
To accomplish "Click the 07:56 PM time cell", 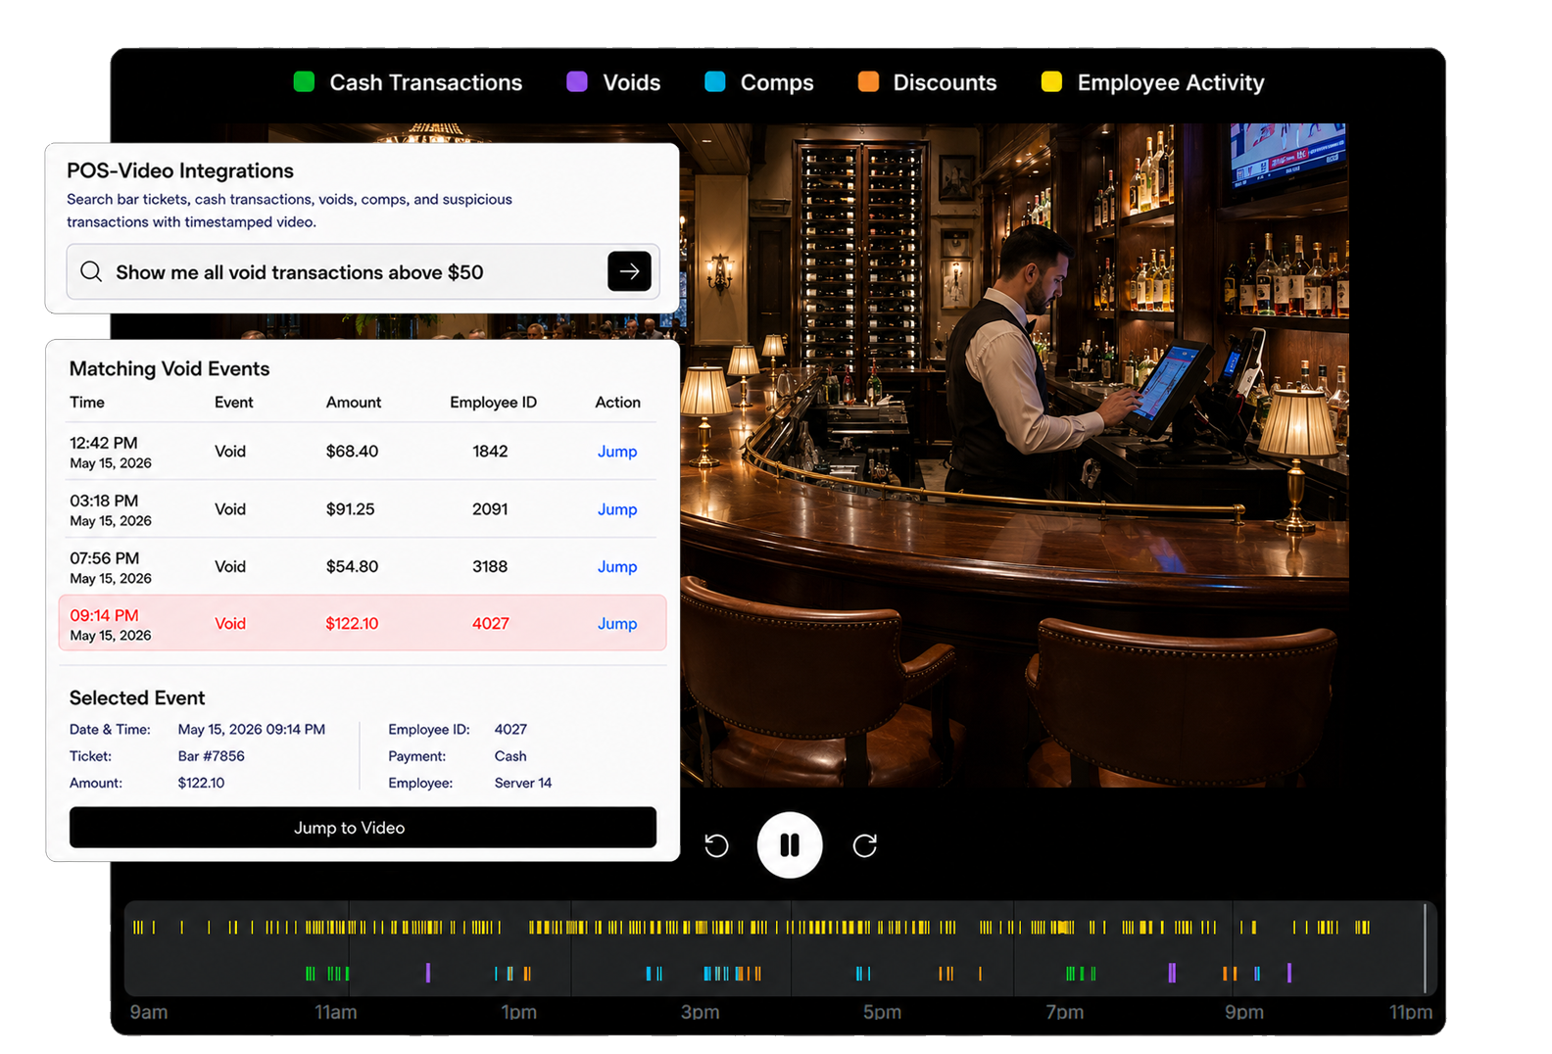I will 111,568.
